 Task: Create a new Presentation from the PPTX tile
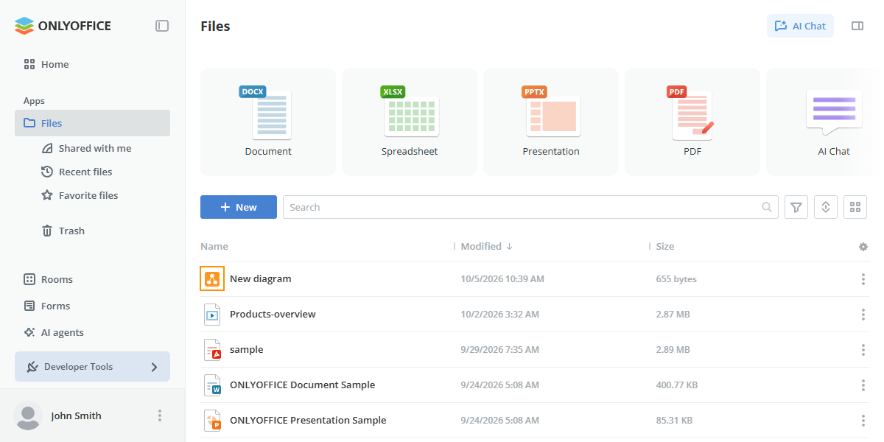click(551, 122)
